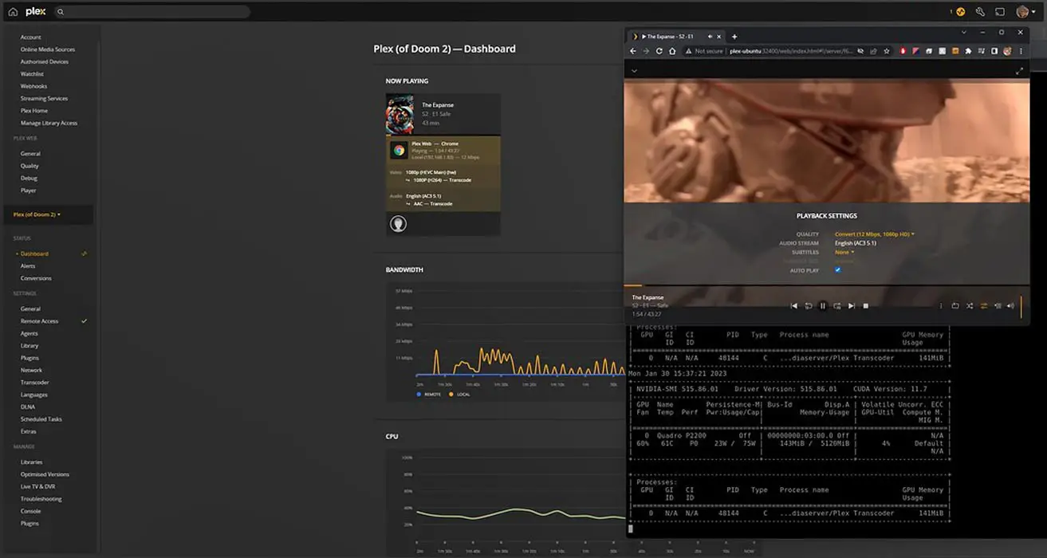Image resolution: width=1047 pixels, height=558 pixels.
Task: Open the Conversions status page
Action: point(36,278)
